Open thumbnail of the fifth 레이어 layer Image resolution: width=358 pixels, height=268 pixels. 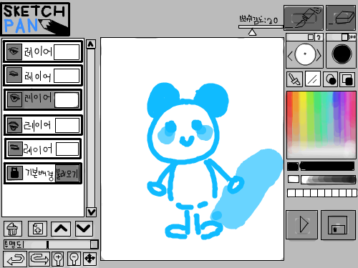(x=67, y=149)
